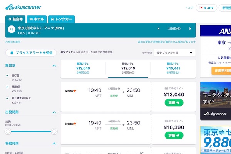Click 詳細 button for ¥16,390 flight
The height and width of the screenshot is (154, 231).
coord(174,136)
